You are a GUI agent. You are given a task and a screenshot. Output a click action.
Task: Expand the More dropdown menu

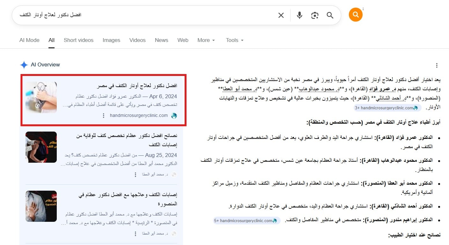point(206,40)
